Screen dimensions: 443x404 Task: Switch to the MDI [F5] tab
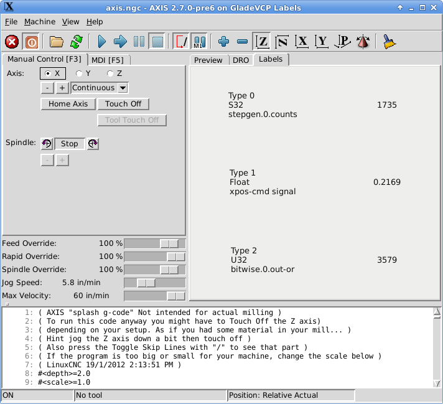click(x=108, y=60)
